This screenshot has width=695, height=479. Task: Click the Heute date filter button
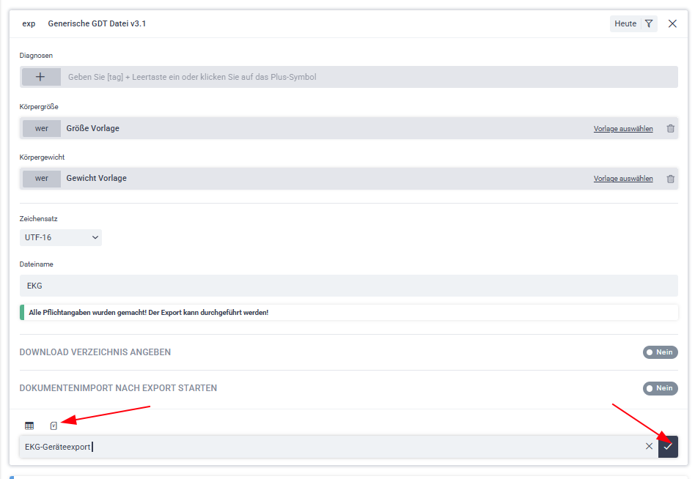[x=625, y=24]
